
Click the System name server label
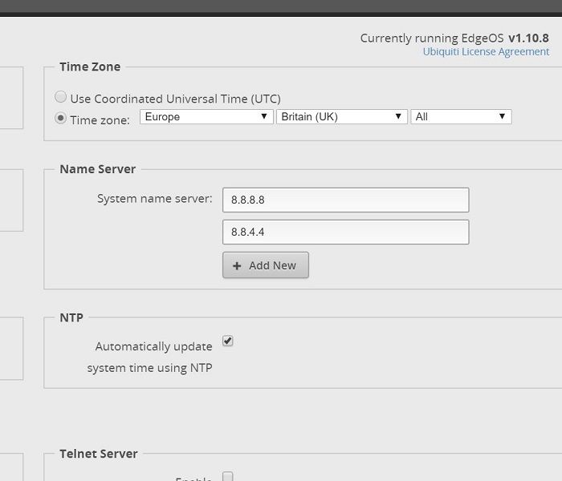coord(154,198)
